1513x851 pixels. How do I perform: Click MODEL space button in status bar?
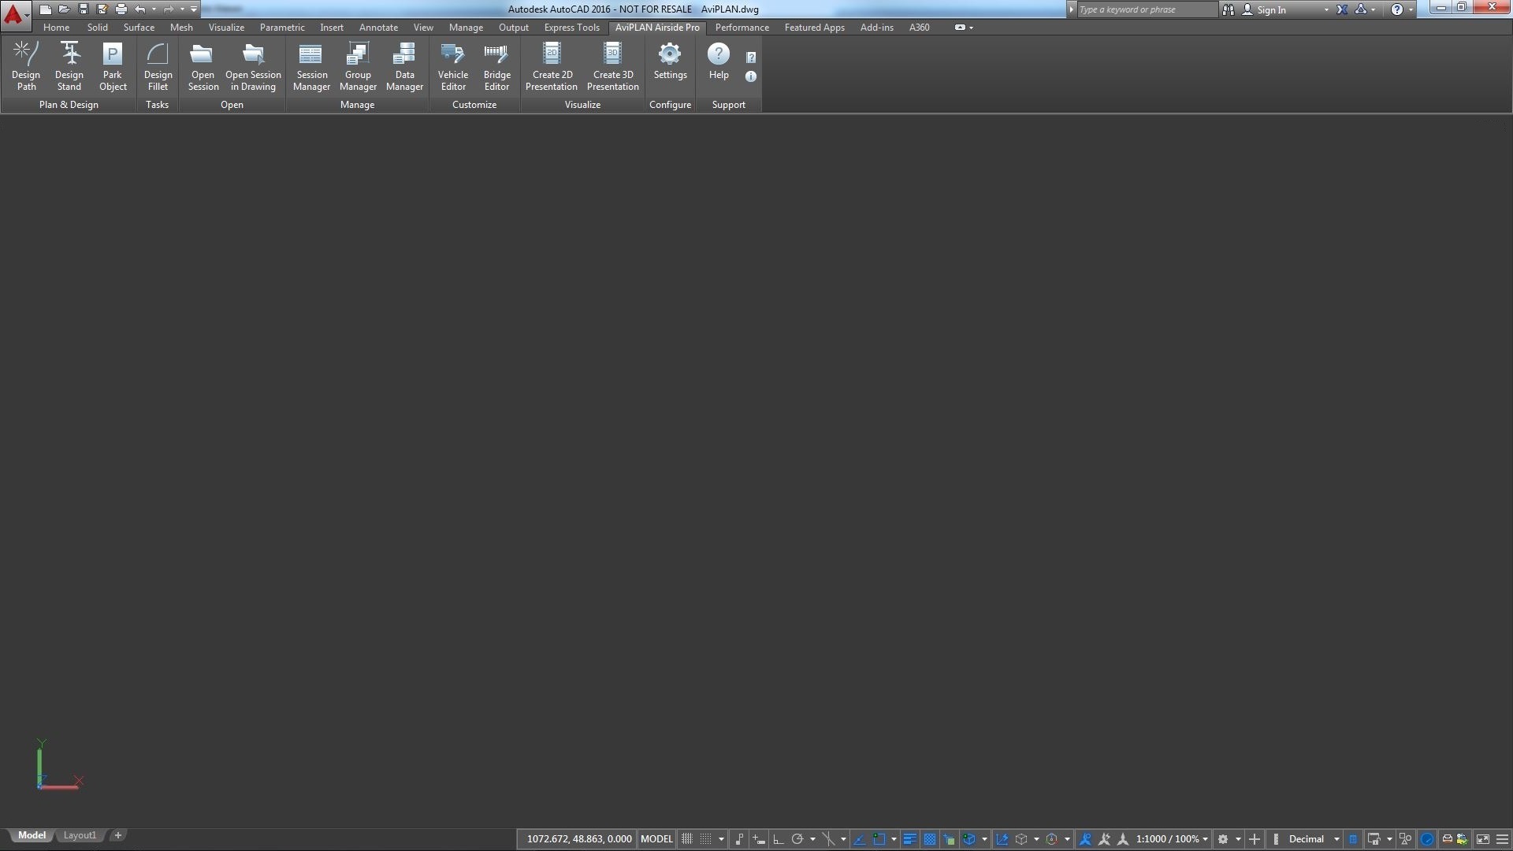pyautogui.click(x=656, y=839)
